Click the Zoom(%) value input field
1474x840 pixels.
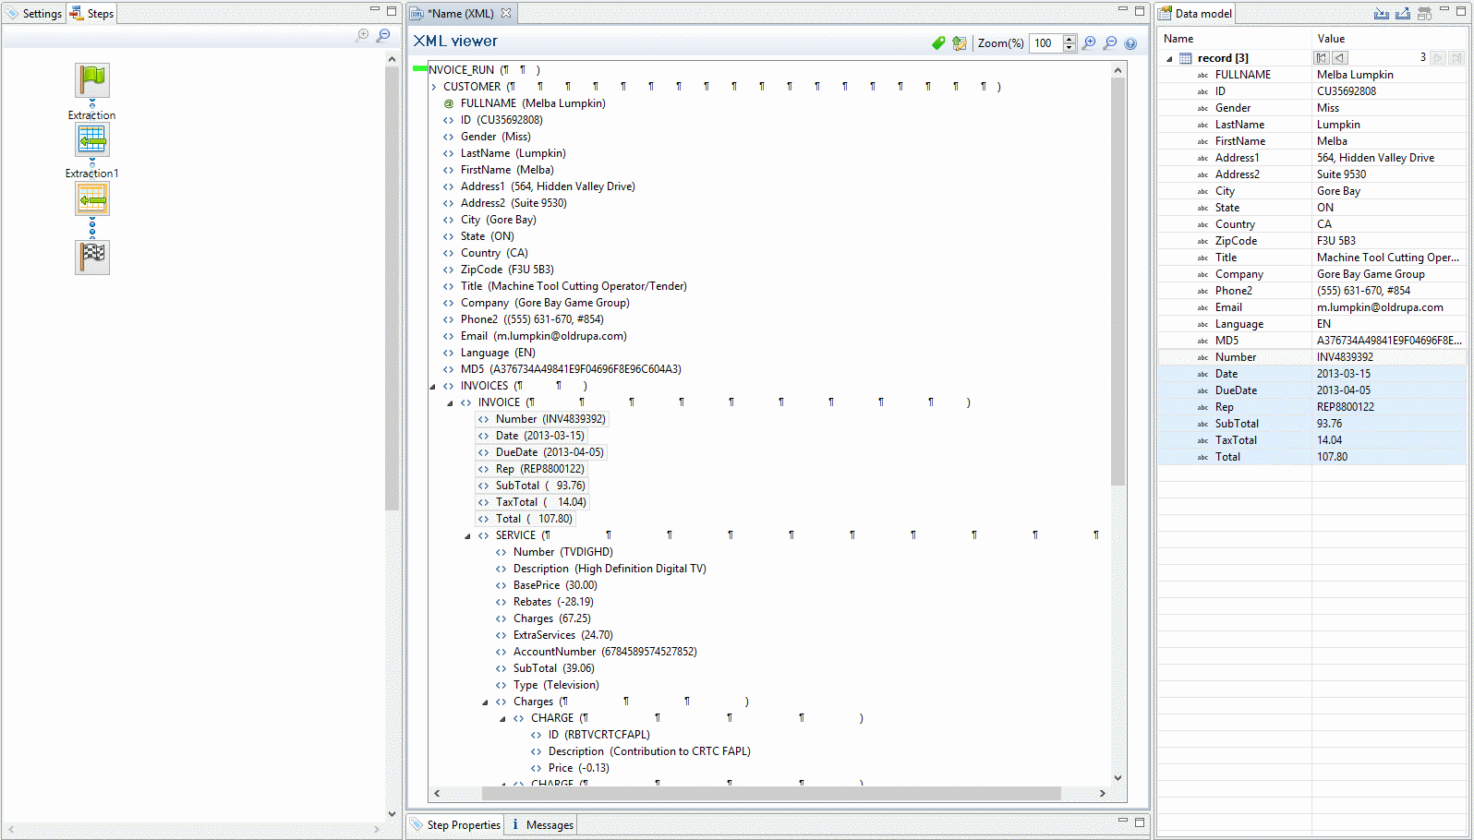(1045, 43)
